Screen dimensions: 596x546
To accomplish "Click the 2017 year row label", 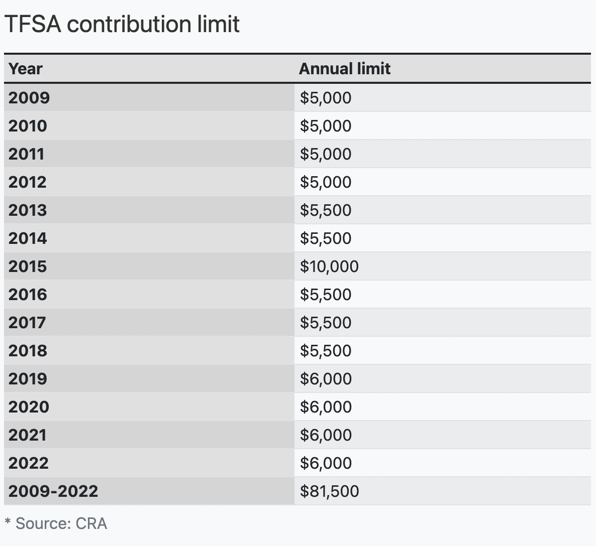I will coord(27,322).
